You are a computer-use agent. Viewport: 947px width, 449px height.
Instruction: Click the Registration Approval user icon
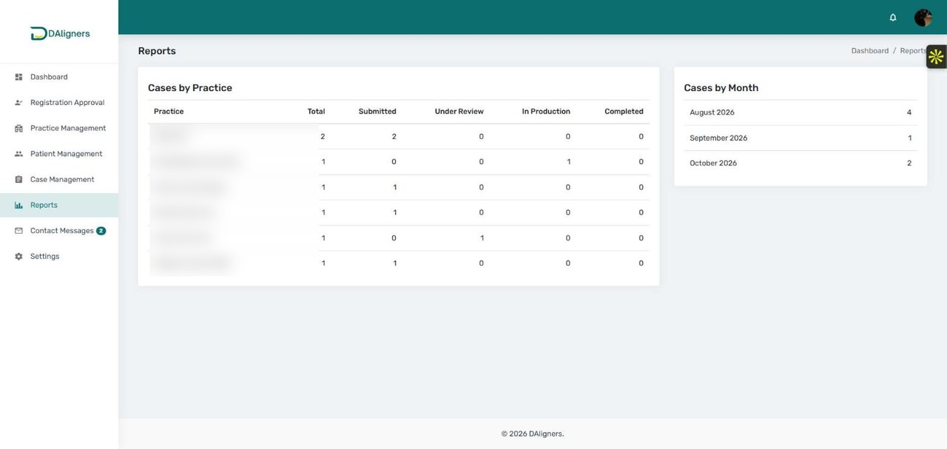coord(18,103)
